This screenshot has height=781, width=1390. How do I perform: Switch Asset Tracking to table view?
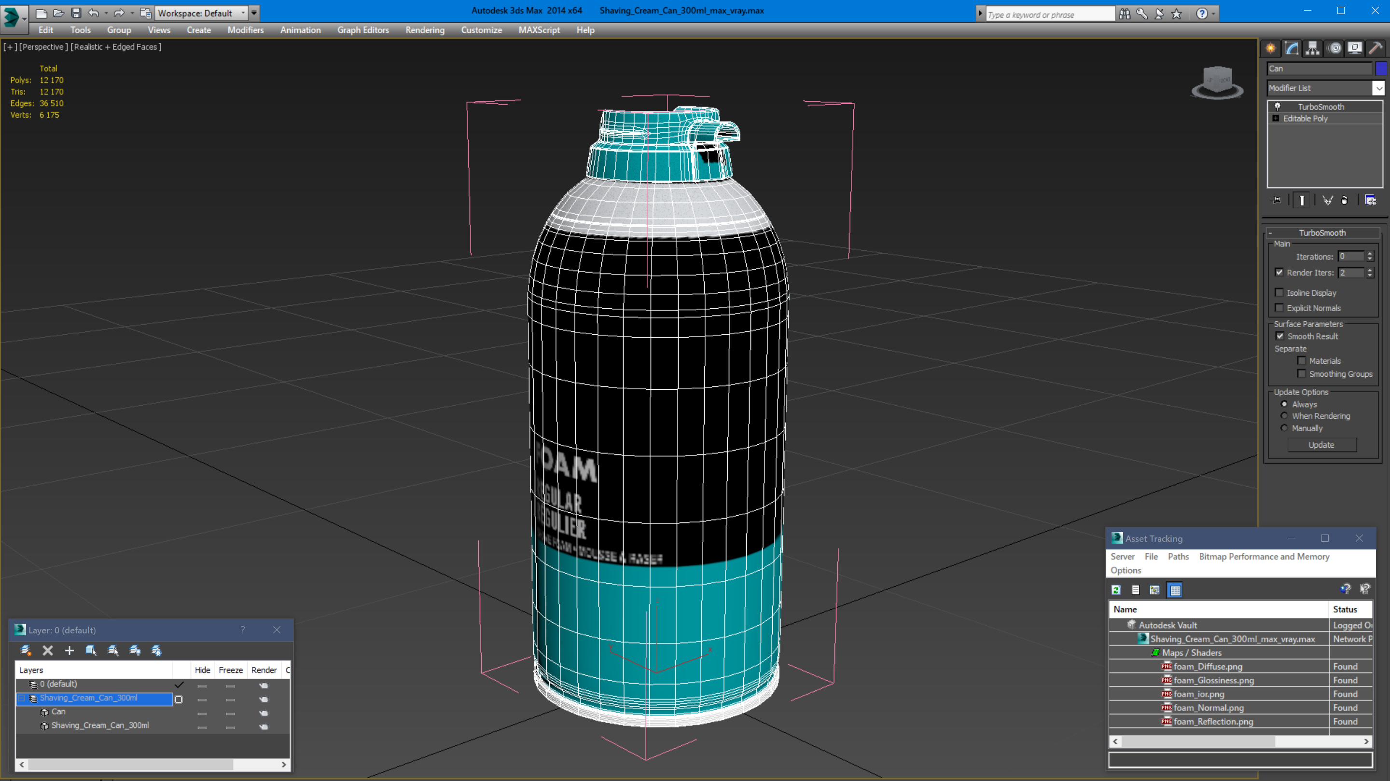(x=1175, y=590)
